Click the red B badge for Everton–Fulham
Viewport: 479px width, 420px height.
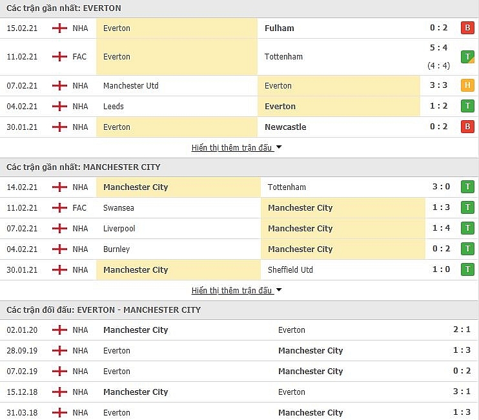click(467, 28)
